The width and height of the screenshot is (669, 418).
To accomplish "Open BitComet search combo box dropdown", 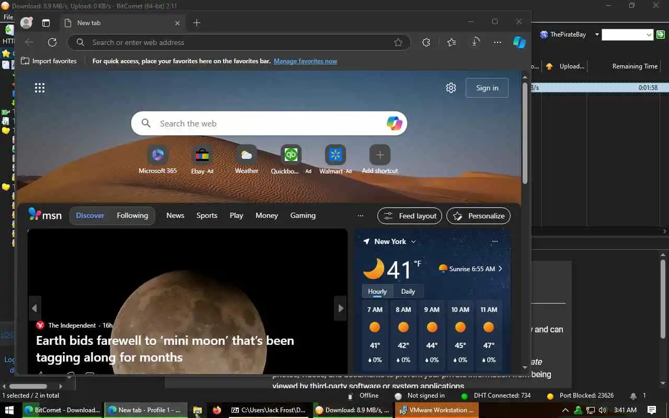I will pyautogui.click(x=649, y=34).
